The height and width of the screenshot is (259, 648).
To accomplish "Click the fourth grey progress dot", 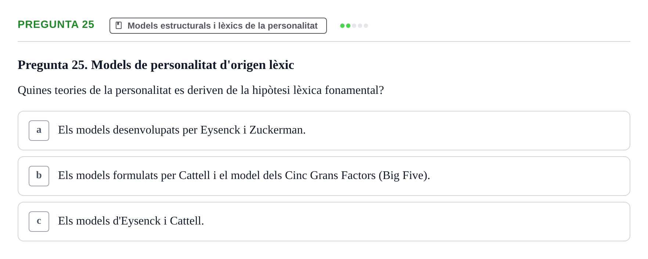I will point(360,26).
